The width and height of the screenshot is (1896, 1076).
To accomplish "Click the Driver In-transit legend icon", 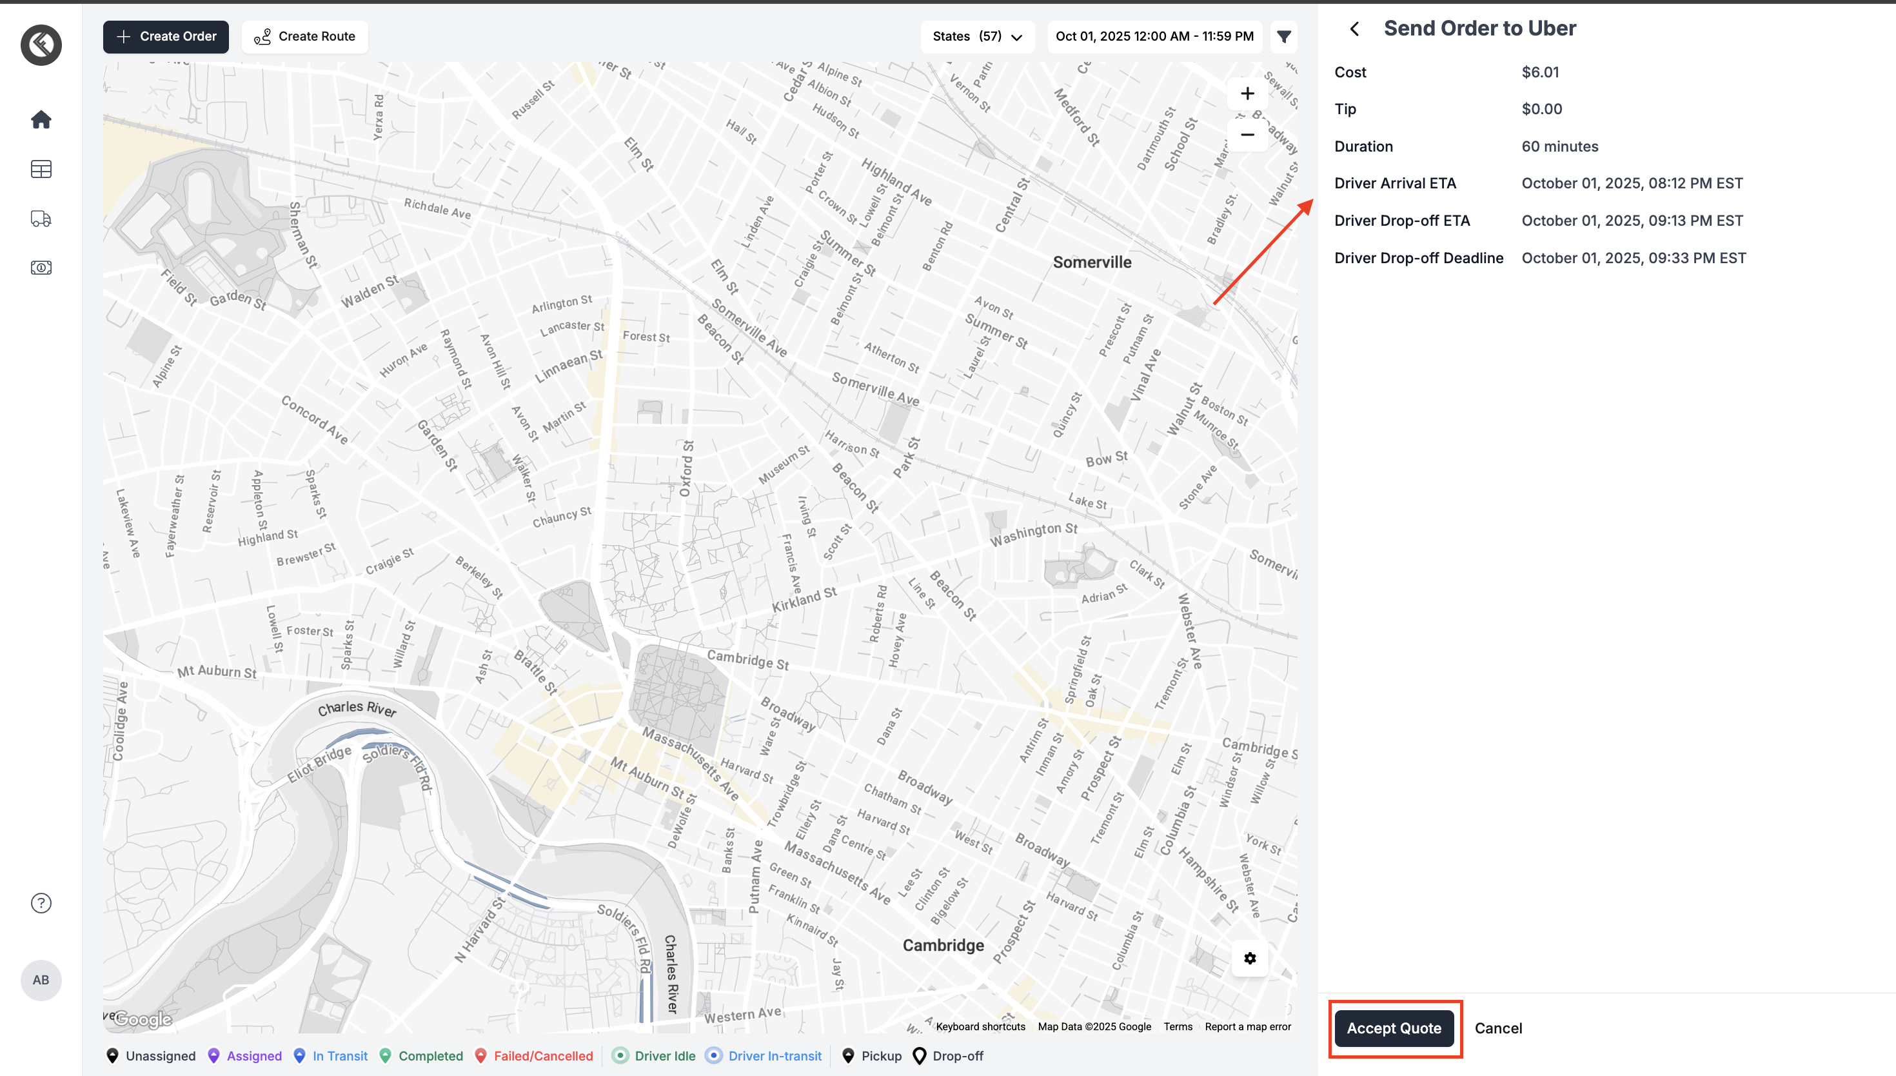I will (x=713, y=1055).
